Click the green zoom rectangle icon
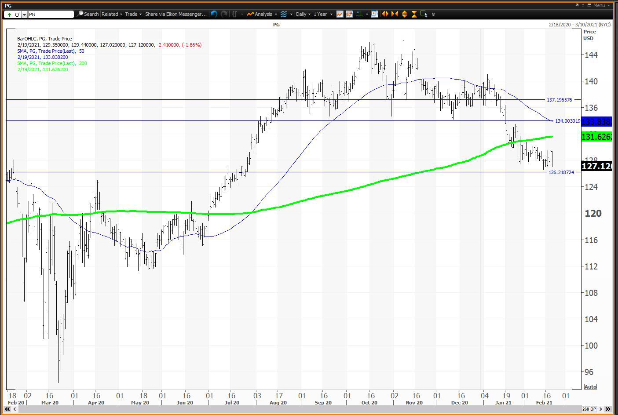 (x=424, y=14)
